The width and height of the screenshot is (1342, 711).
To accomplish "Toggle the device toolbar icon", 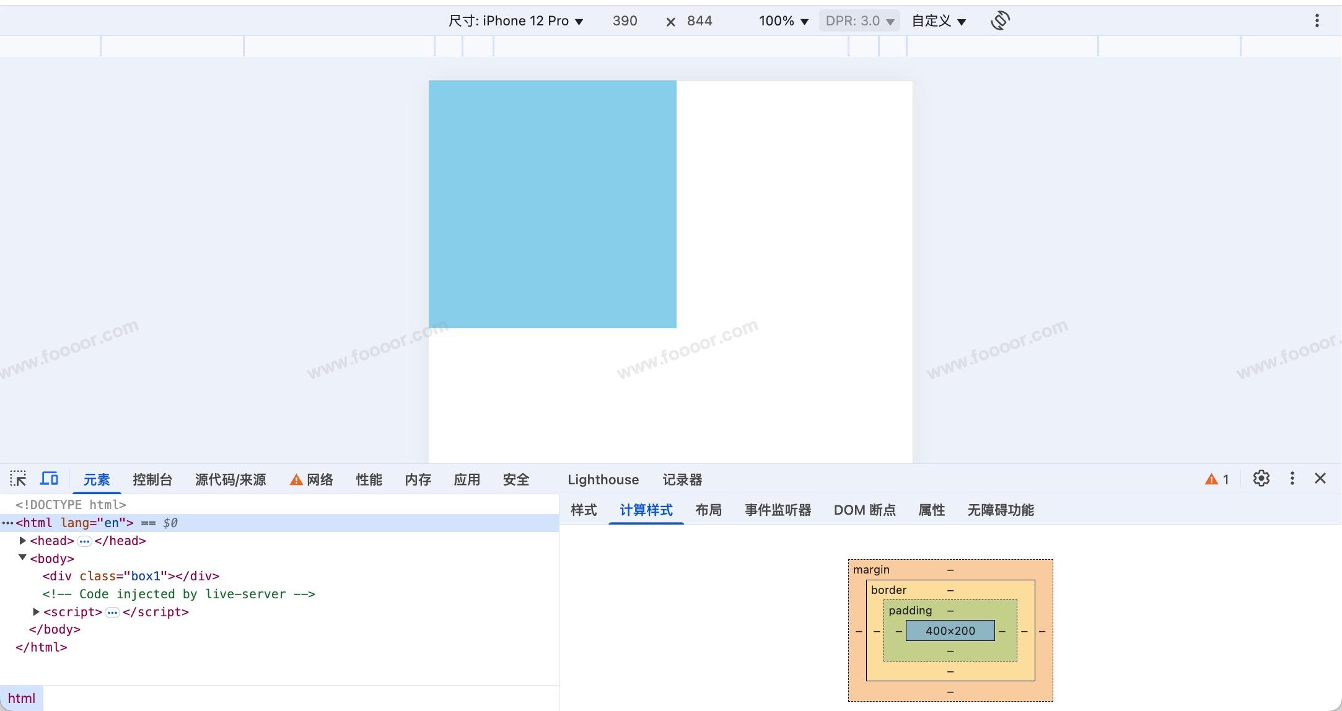I will pos(49,479).
